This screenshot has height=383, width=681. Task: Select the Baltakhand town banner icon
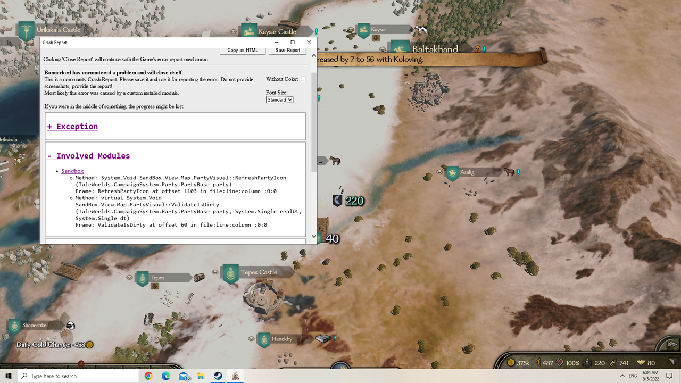(x=400, y=48)
